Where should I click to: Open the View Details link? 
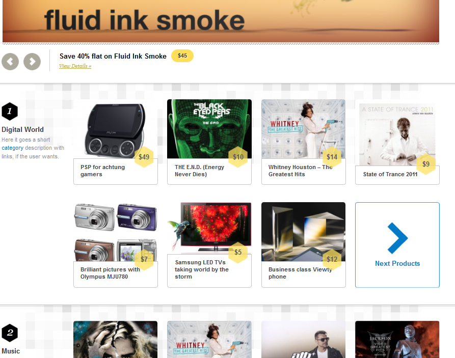(x=75, y=66)
